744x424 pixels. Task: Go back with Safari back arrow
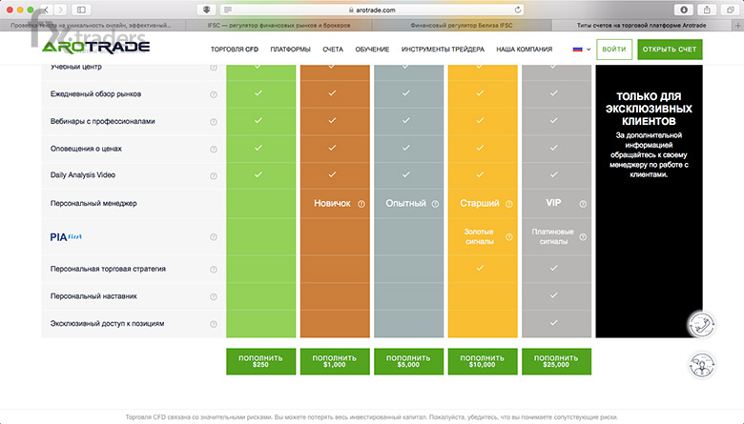click(x=47, y=10)
